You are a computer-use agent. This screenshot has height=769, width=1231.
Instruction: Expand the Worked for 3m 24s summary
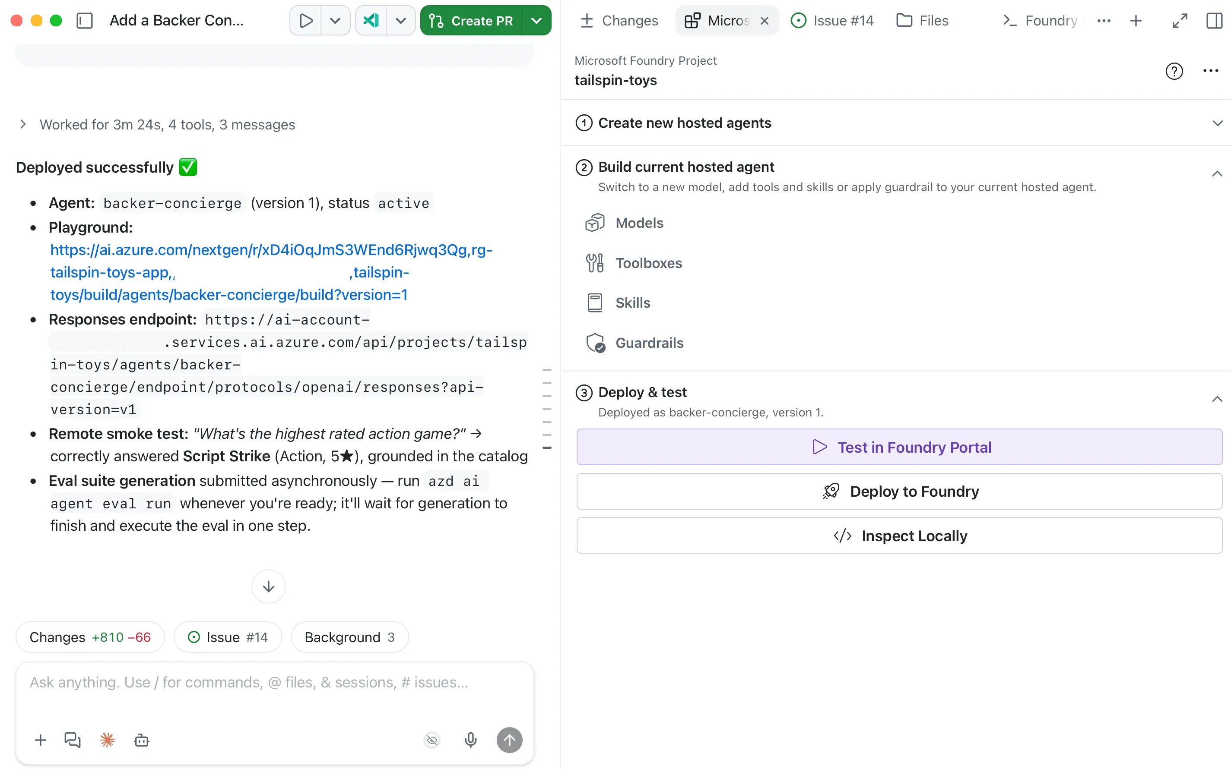pos(157,125)
